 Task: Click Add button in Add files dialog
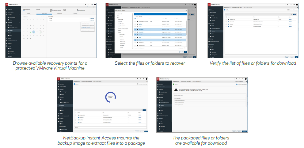click(185, 52)
